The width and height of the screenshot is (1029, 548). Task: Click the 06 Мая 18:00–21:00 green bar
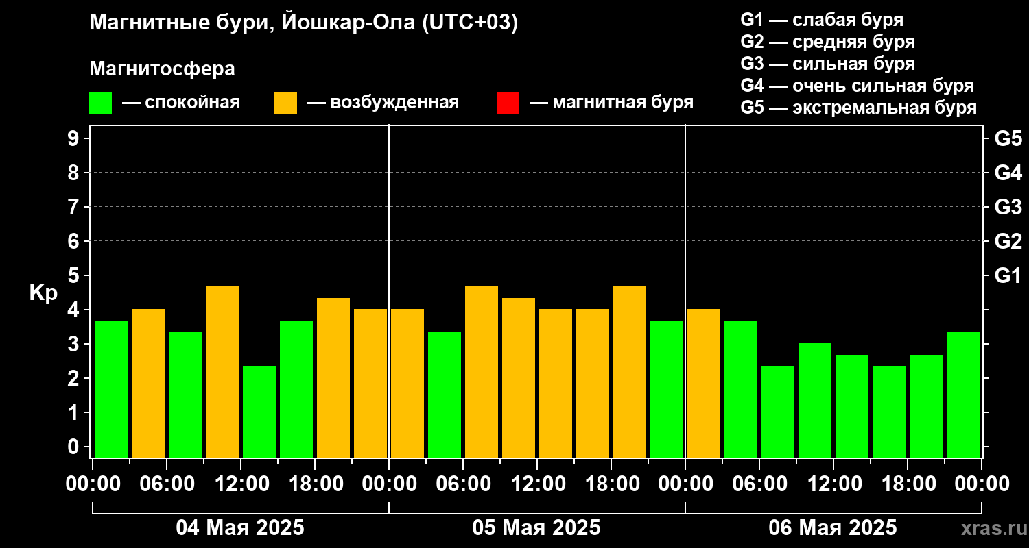[926, 406]
